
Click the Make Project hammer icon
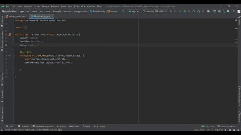click(x=124, y=11)
